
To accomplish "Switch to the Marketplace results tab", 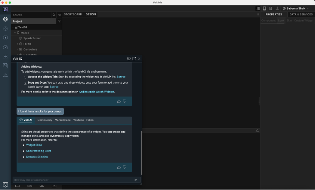I will (63, 120).
